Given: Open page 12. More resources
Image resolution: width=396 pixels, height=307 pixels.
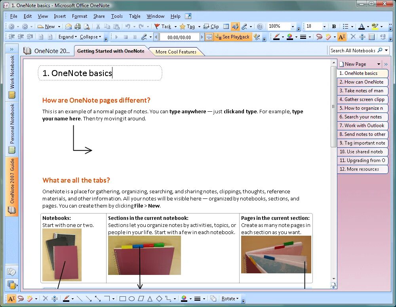Looking at the screenshot, I should point(362,169).
